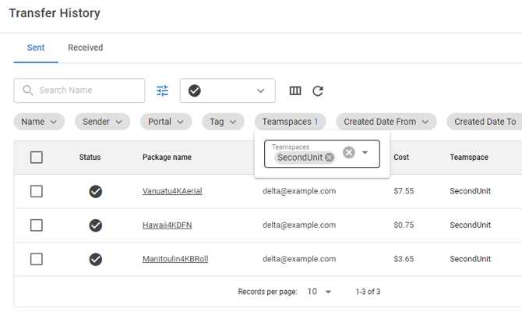Select the $0.75 cost cell

point(404,225)
